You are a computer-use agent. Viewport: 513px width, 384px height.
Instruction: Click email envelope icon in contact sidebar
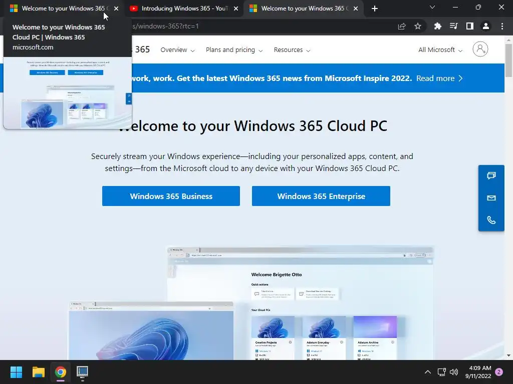point(491,198)
